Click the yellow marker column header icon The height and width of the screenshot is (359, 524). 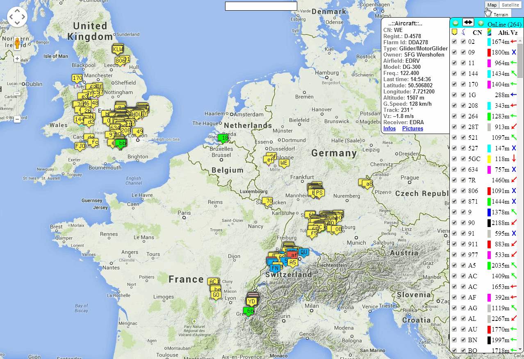pyautogui.click(x=454, y=32)
